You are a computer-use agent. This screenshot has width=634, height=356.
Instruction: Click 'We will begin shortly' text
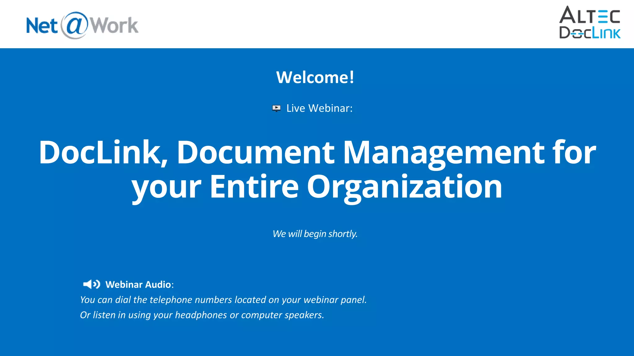(x=315, y=234)
